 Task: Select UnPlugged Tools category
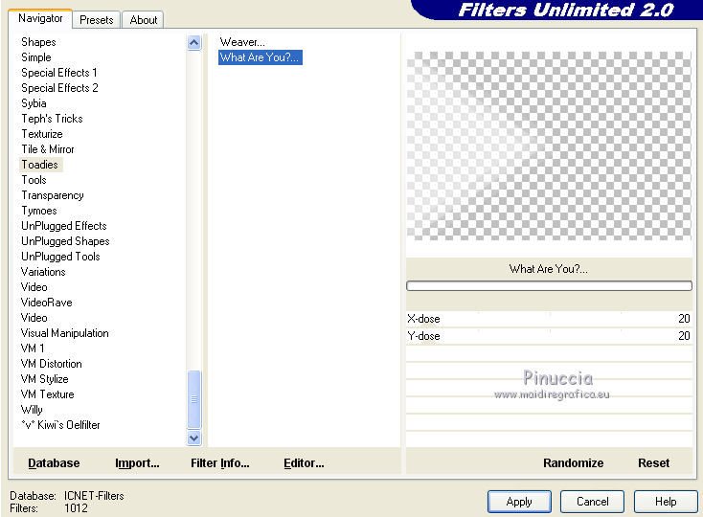[60, 257]
